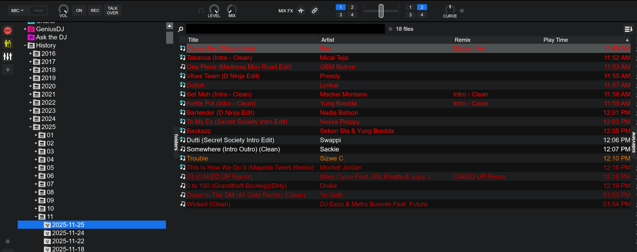
Task: Click the headphones icon beside the LEVEL knob
Action: (x=201, y=11)
